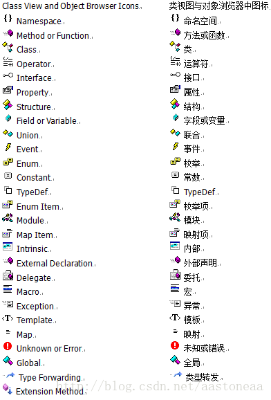Screen dimensions: 271x400
Task: Click the 'TypeDef' label in Chinese column
Action: 200,192
